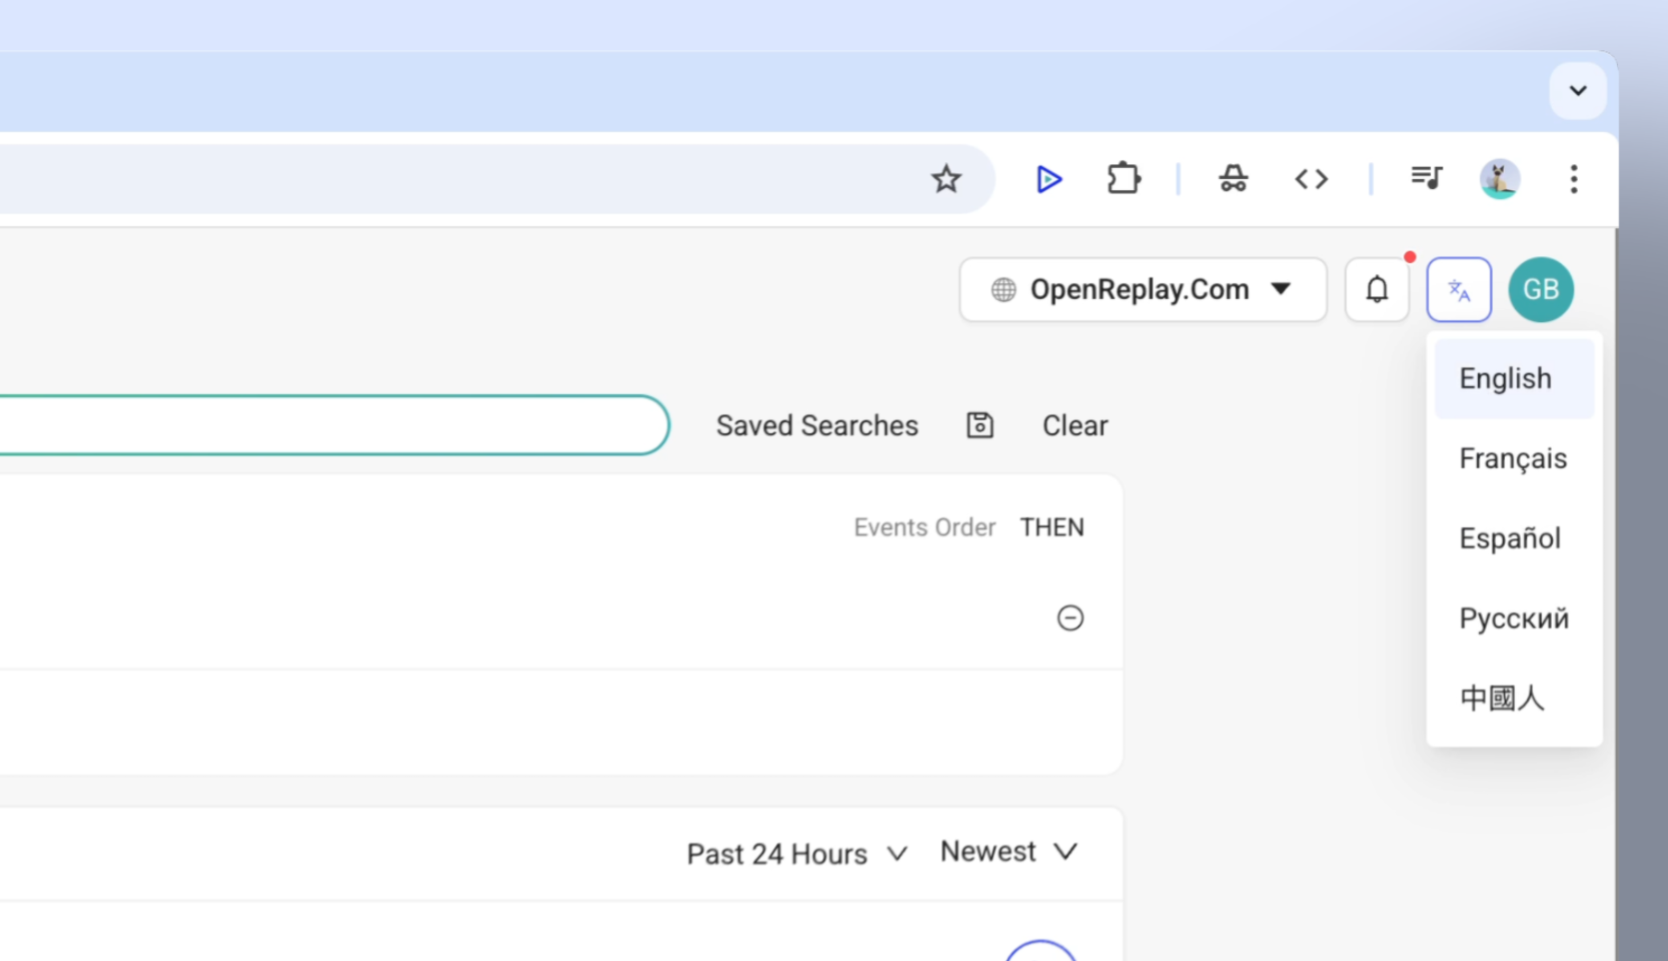Focus the search input field
The width and height of the screenshot is (1668, 961).
[x=334, y=425]
